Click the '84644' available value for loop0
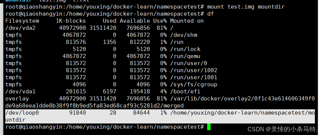 [141, 113]
